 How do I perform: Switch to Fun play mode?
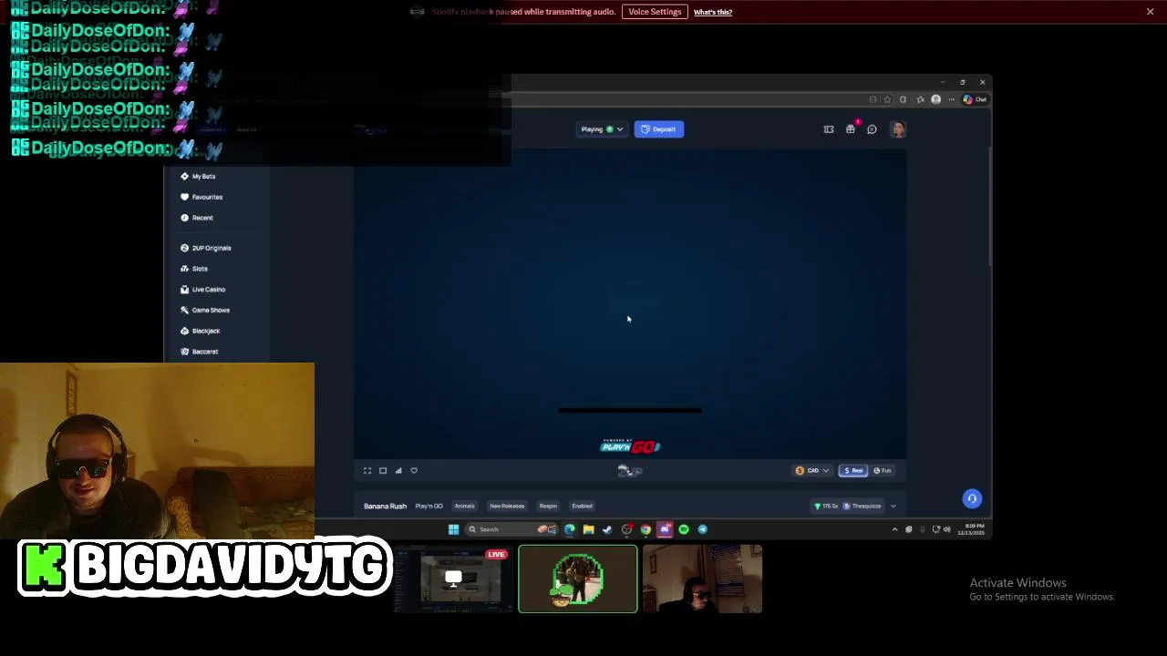(883, 470)
